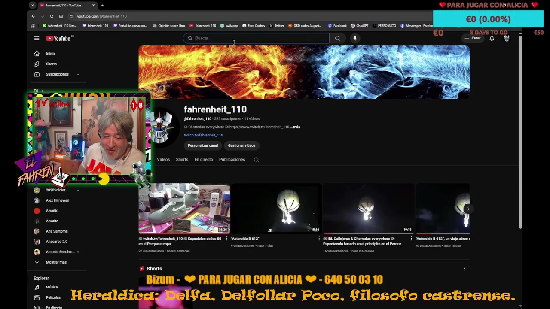Viewport: 550px width, 309px height.
Task: Switch to the Publicaciones tab
Action: point(232,160)
